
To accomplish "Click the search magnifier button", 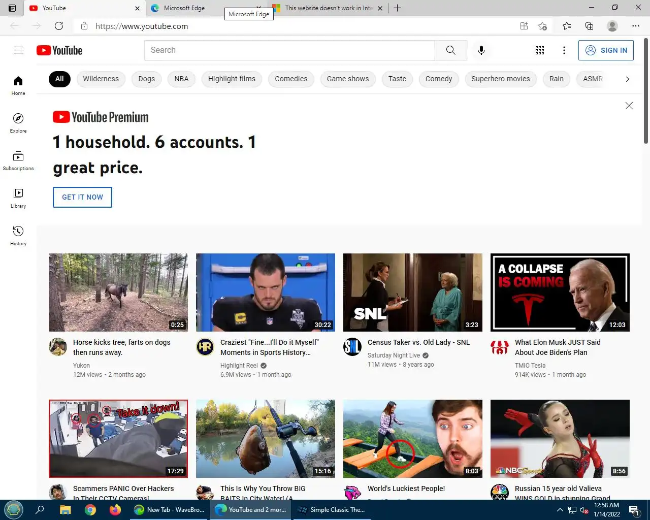I will pos(450,50).
